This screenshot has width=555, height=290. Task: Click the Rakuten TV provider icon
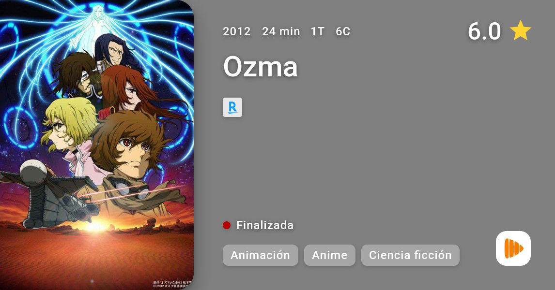pyautogui.click(x=232, y=107)
